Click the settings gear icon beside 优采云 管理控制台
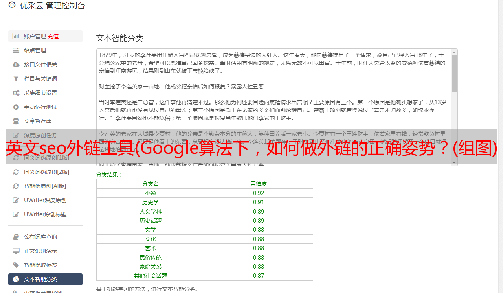This screenshot has width=503, height=293. tap(12, 5)
